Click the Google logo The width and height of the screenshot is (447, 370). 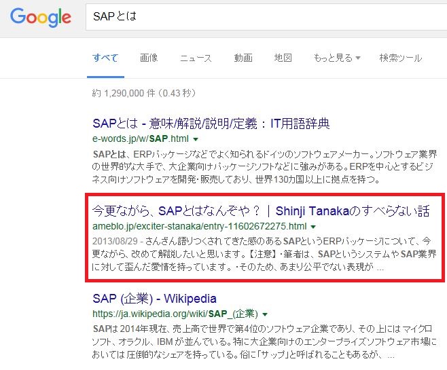coord(41,18)
